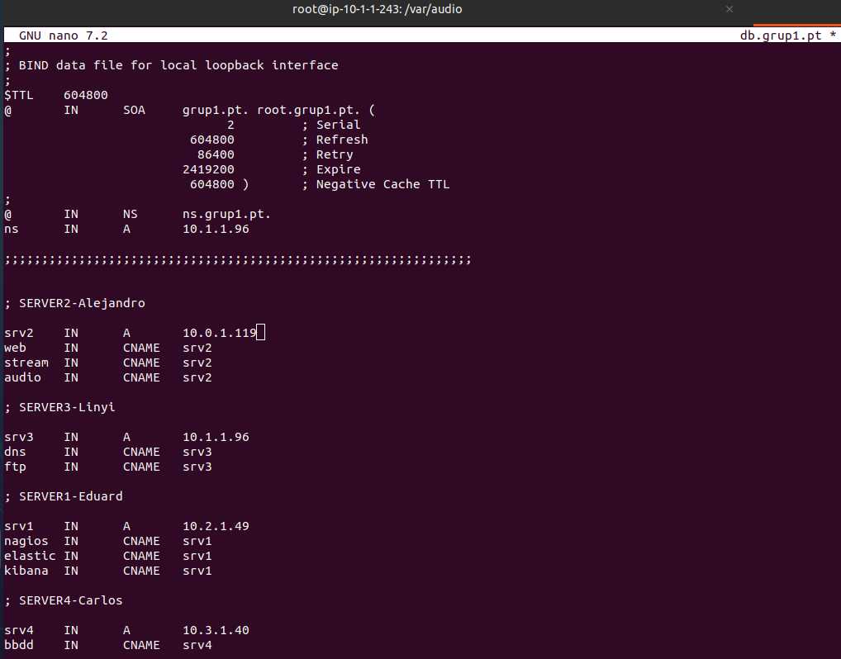The width and height of the screenshot is (841, 659).
Task: Click the stream CNAME hostname
Action: (x=26, y=363)
